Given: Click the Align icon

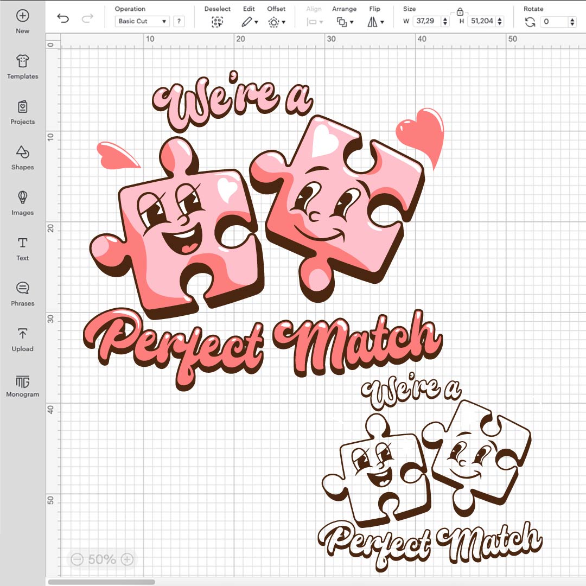Looking at the screenshot, I should point(312,22).
